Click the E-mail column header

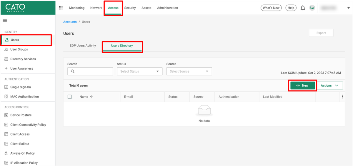[129, 97]
